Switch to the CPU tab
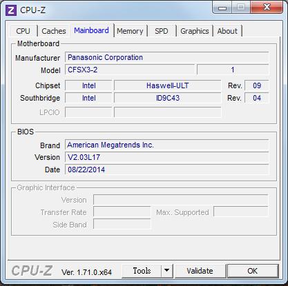288x286 pixels. [23, 31]
